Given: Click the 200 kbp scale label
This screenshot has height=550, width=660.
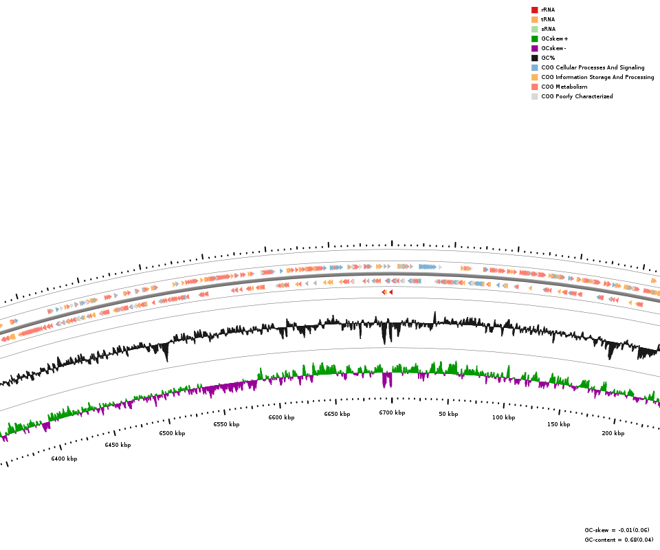Looking at the screenshot, I should [x=613, y=433].
